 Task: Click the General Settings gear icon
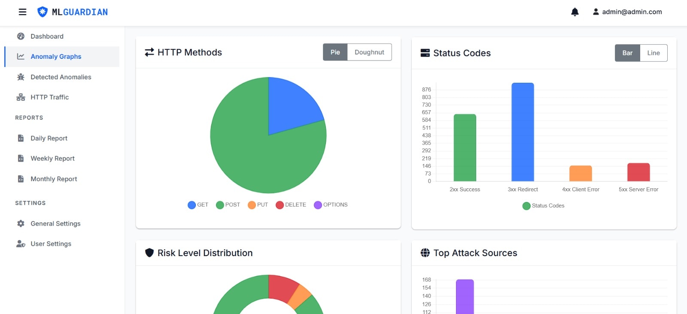21,223
